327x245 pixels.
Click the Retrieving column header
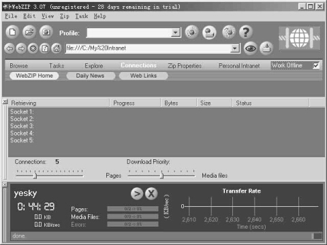[x=59, y=103]
